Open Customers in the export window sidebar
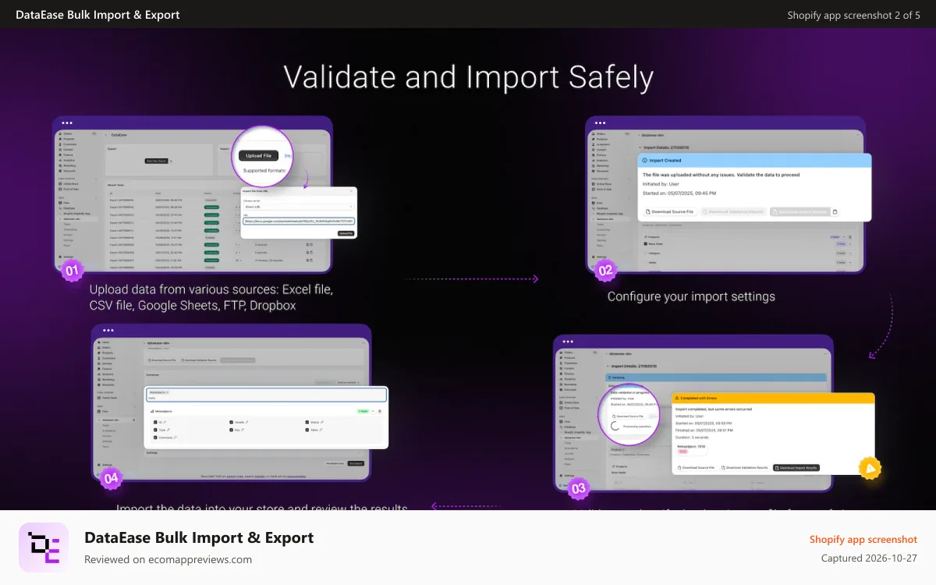This screenshot has width=936, height=585. pyautogui.click(x=69, y=144)
